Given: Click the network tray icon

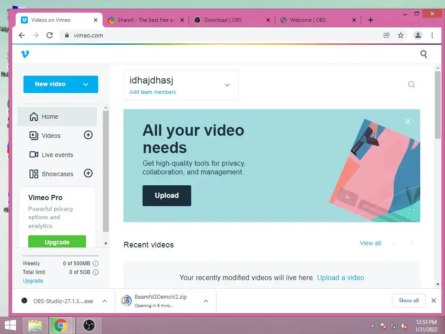Looking at the screenshot, I should (x=393, y=326).
